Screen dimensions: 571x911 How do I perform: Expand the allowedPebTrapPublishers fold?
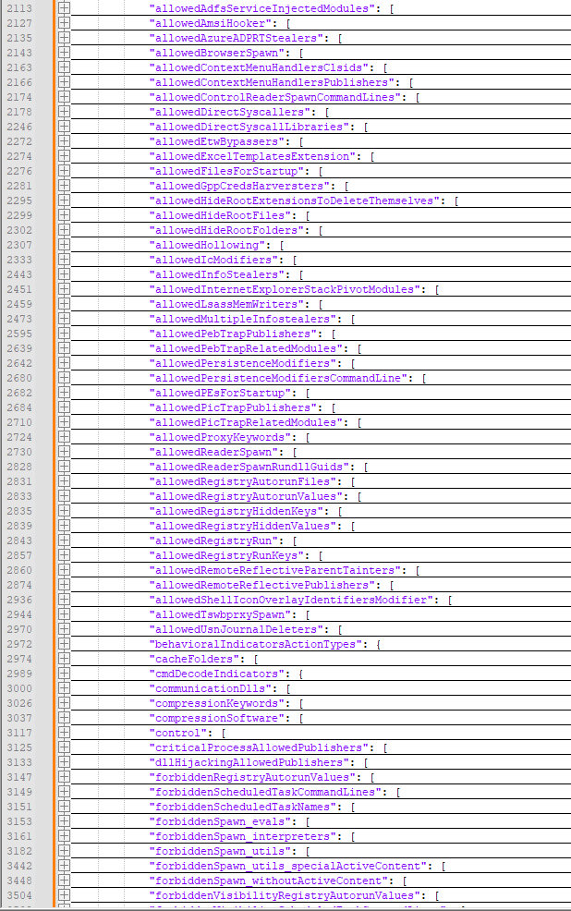[x=64, y=334]
